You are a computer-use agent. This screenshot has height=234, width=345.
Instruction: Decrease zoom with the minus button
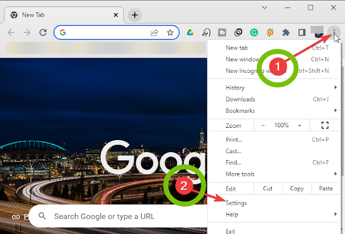tap(263, 125)
